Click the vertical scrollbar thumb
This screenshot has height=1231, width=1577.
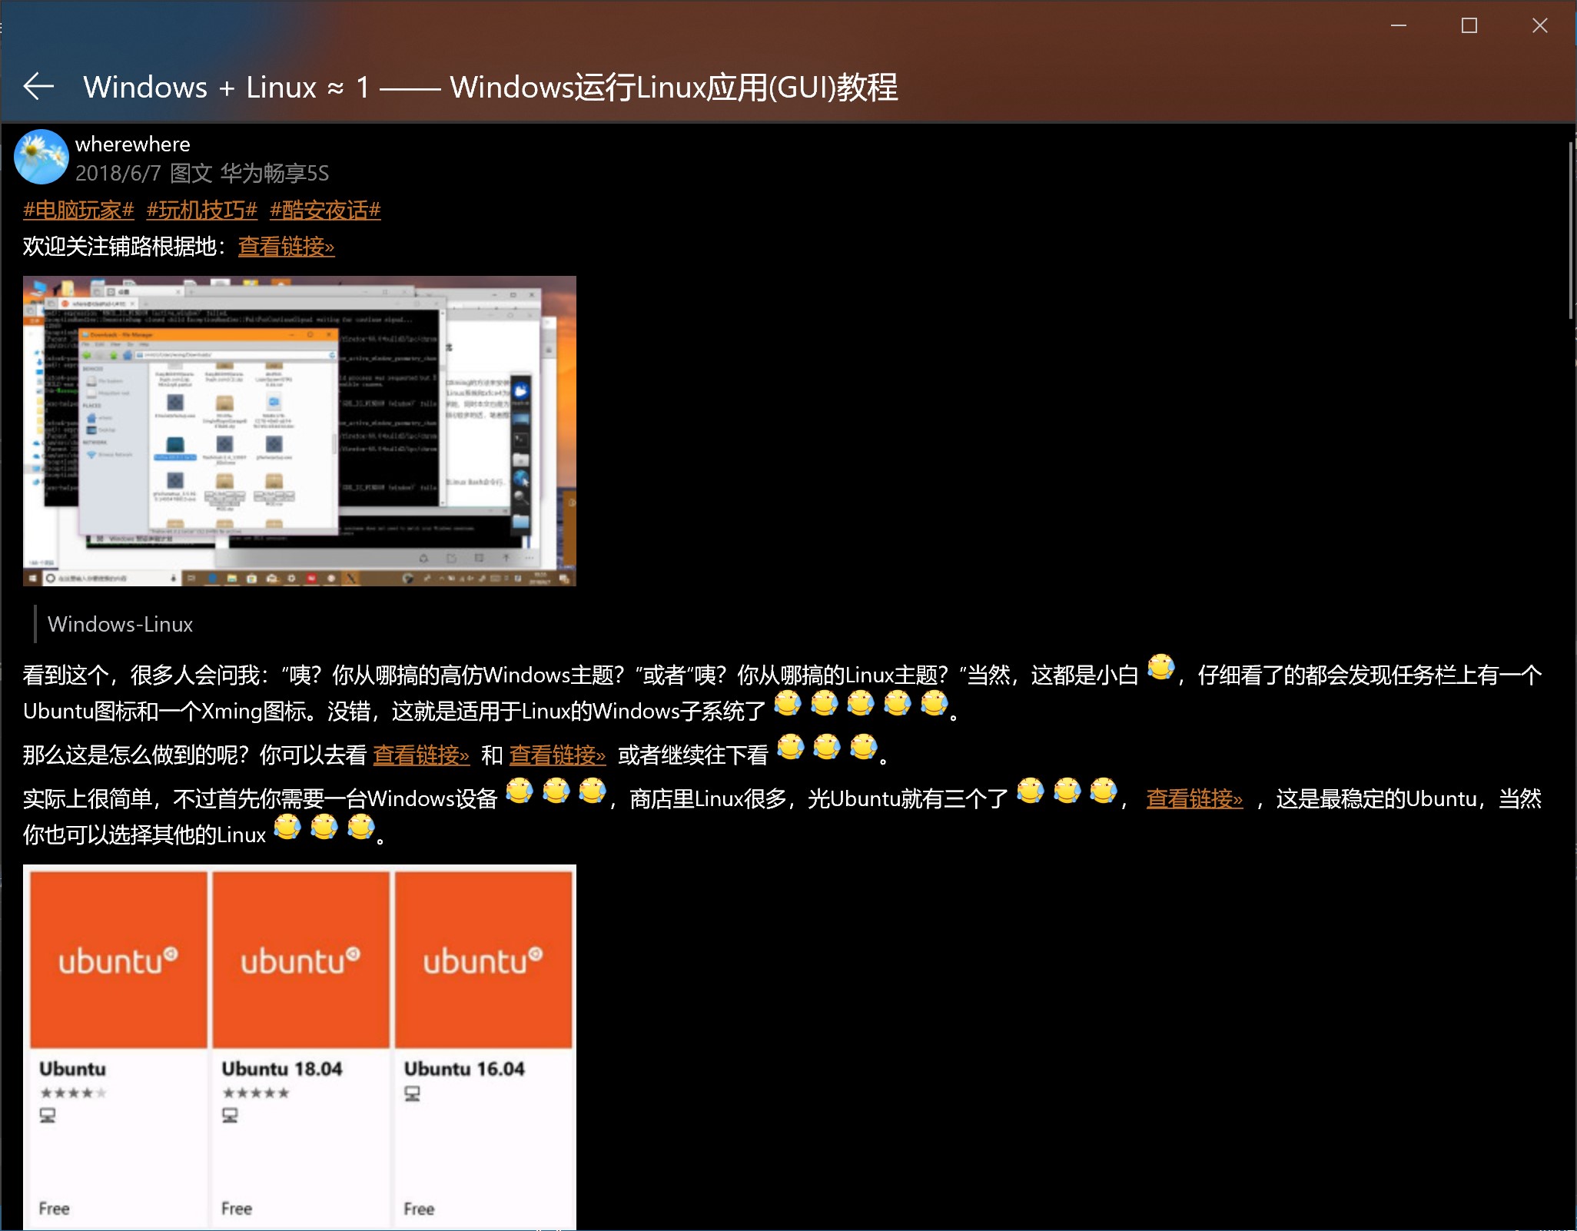click(1569, 231)
